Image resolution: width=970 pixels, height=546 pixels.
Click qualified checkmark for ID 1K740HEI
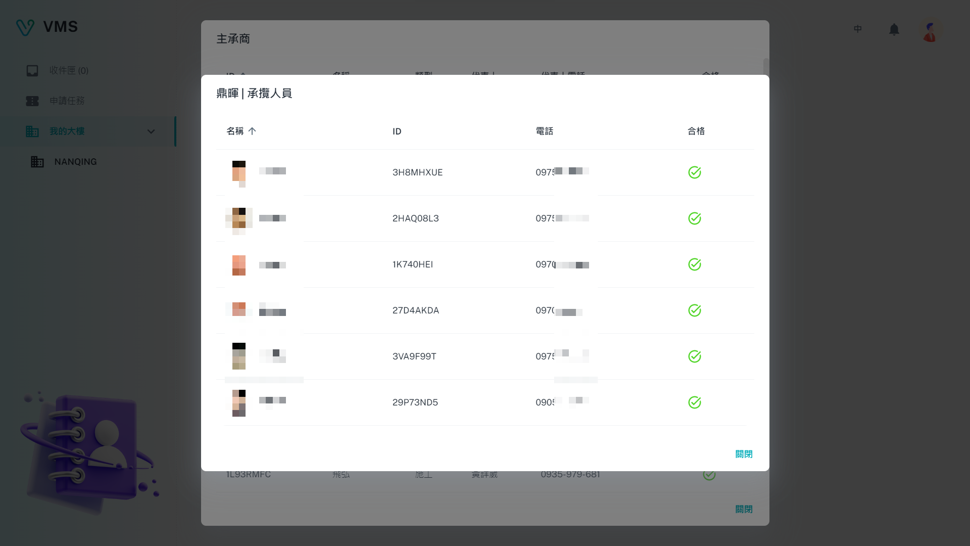[x=695, y=264]
